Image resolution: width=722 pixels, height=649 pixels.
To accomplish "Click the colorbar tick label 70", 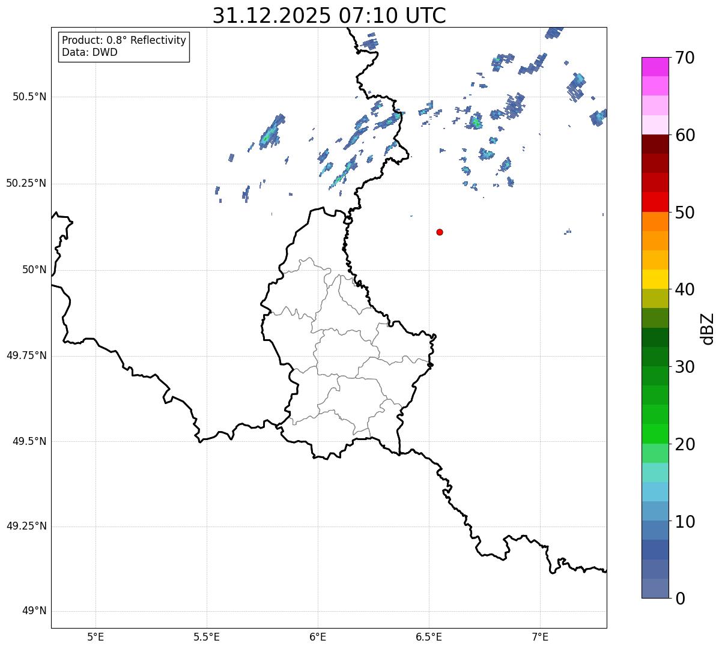I will coord(685,58).
